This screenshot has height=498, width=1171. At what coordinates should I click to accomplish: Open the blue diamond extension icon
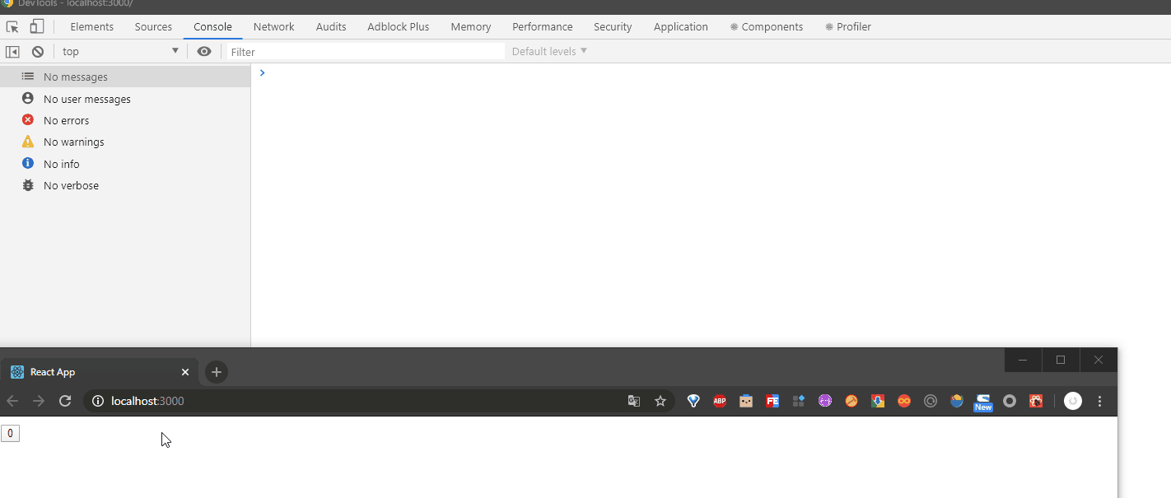click(693, 401)
